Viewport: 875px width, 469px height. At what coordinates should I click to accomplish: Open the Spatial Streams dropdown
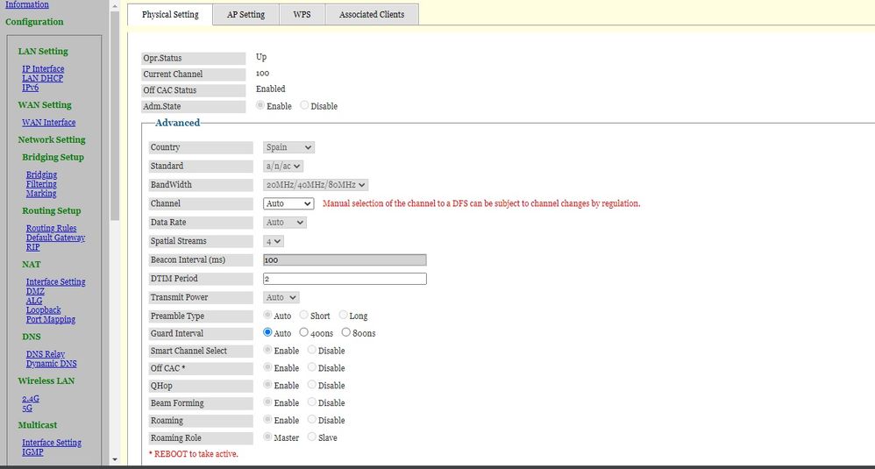pos(274,241)
